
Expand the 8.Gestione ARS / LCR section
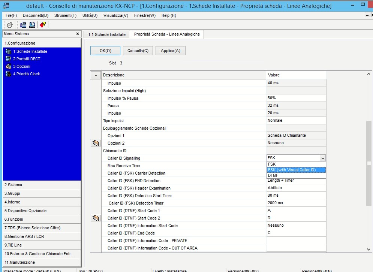pos(42,236)
